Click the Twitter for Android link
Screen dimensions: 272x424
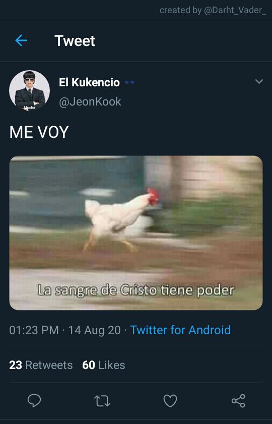(180, 330)
